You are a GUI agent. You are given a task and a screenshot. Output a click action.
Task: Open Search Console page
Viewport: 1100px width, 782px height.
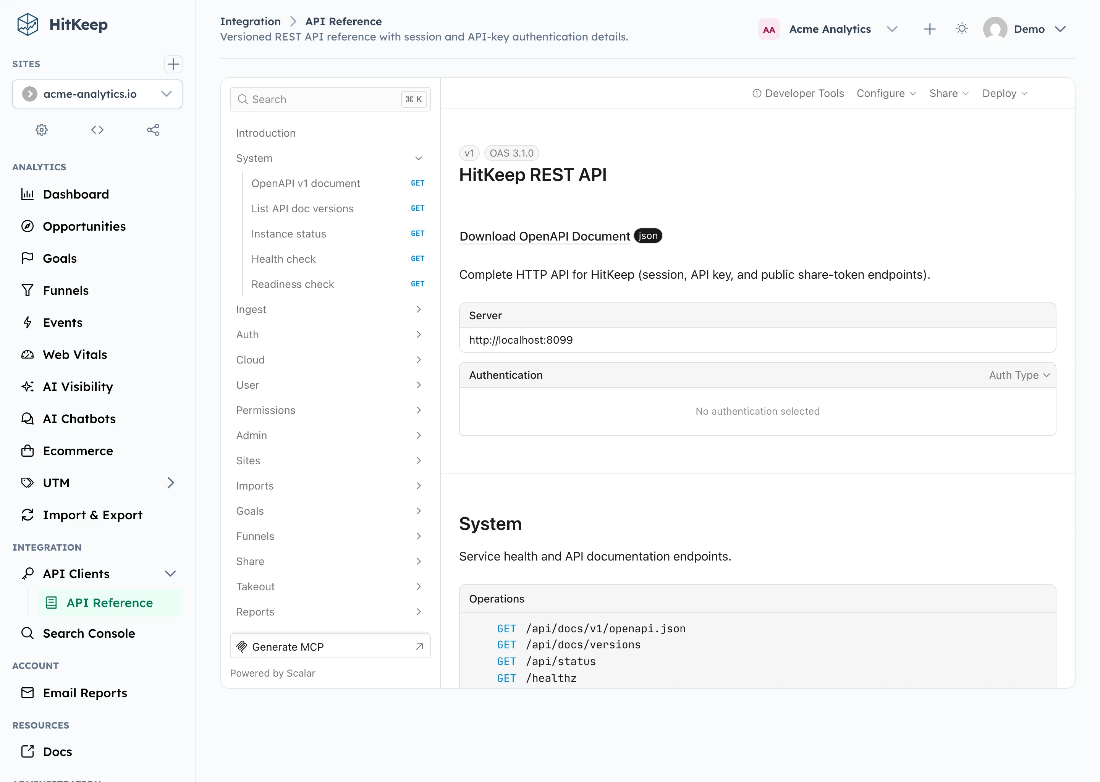pos(97,633)
